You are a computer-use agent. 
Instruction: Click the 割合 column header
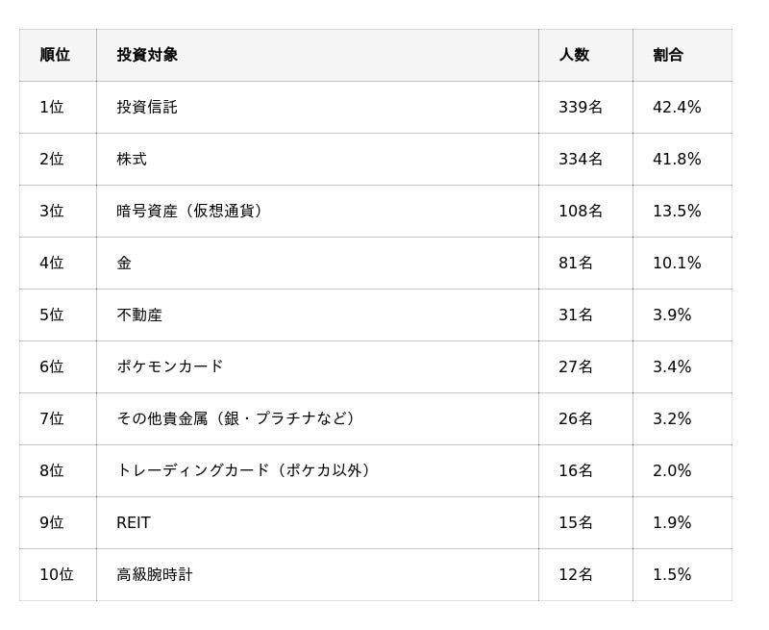(668, 55)
